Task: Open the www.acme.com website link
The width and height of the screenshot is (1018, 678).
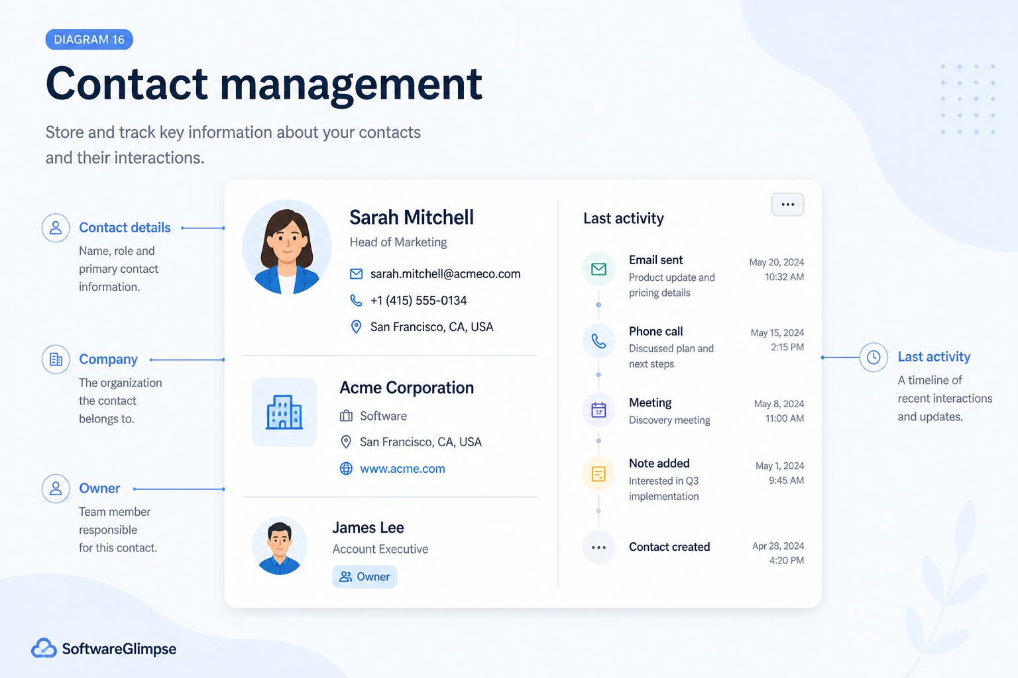Action: 402,469
